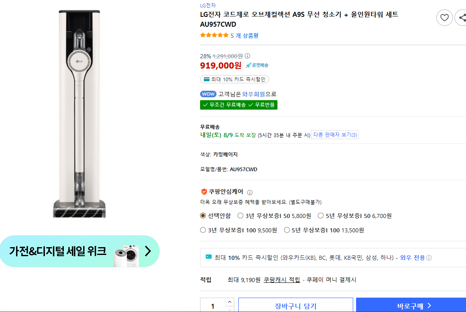Choose the 5년 무상보증I 100 13,500원 plan
This screenshot has width=466, height=312.
click(287, 230)
